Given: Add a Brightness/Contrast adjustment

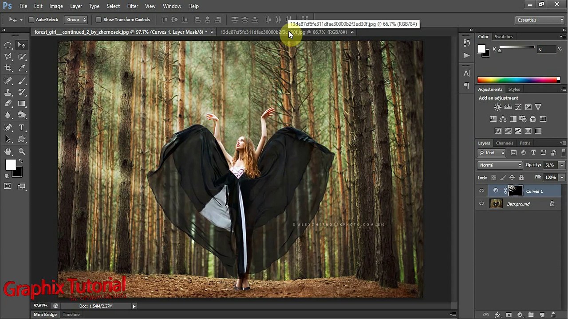Looking at the screenshot, I should [498, 107].
